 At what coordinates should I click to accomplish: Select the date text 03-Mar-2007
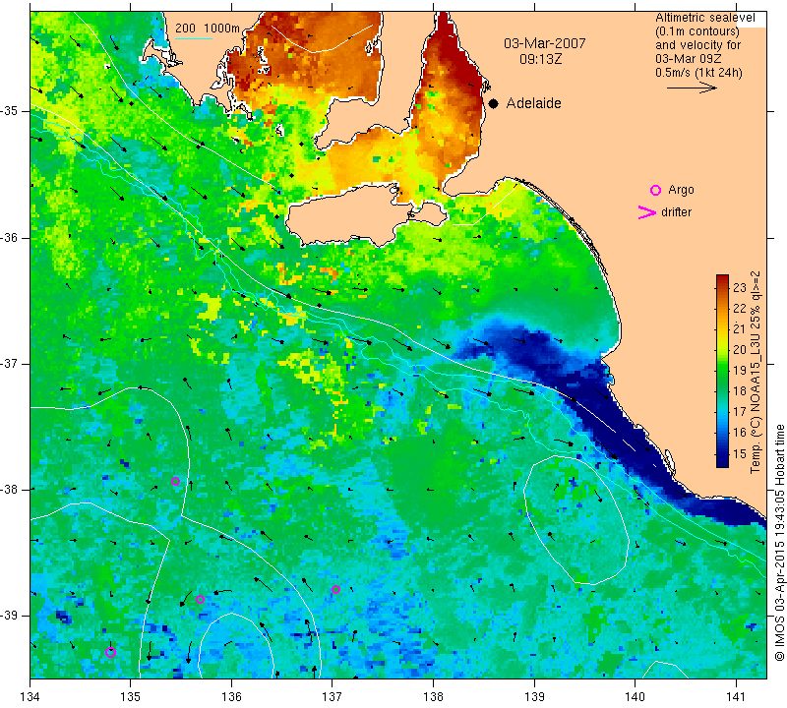coord(545,43)
